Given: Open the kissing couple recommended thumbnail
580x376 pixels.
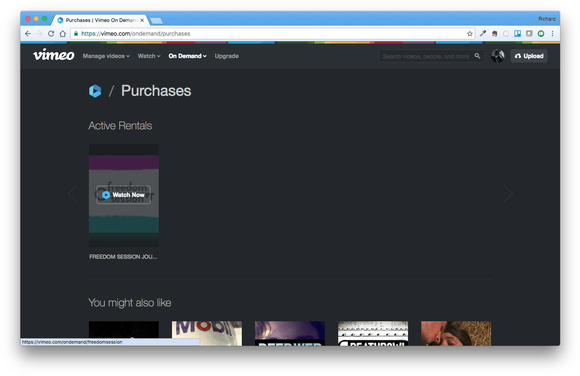Looking at the screenshot, I should (456, 333).
